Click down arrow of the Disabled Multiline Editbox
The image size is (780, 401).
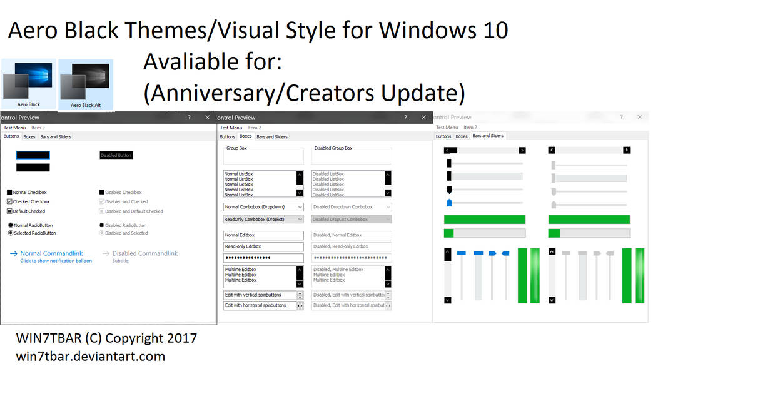pos(388,283)
